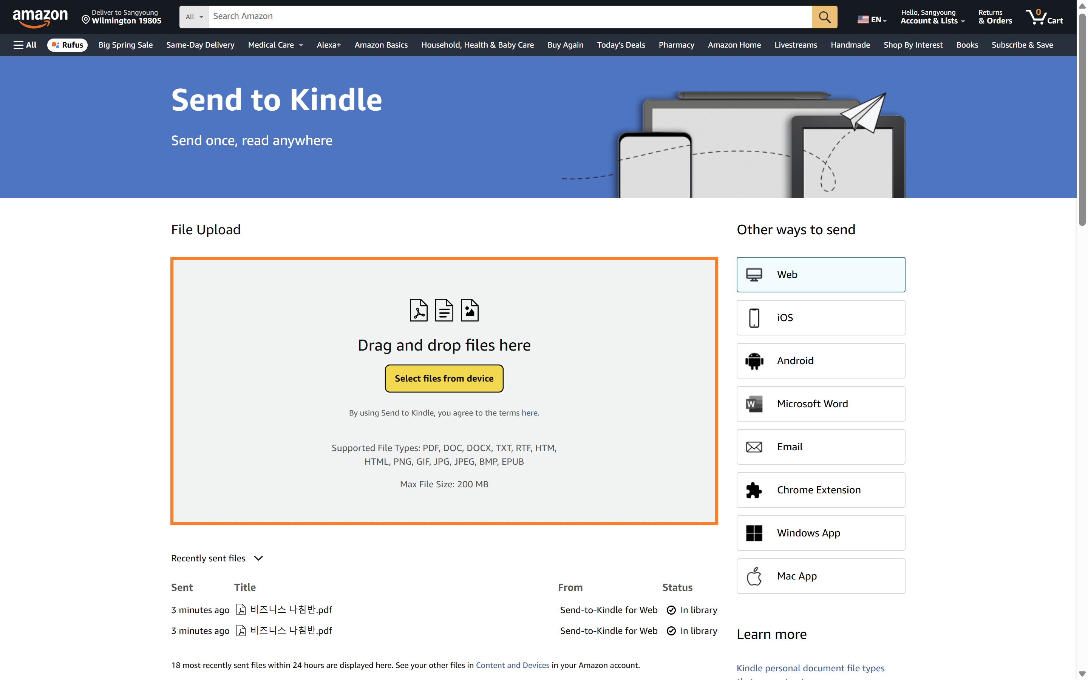The width and height of the screenshot is (1088, 680).
Task: Open Amazon Home nav link
Action: tap(734, 45)
